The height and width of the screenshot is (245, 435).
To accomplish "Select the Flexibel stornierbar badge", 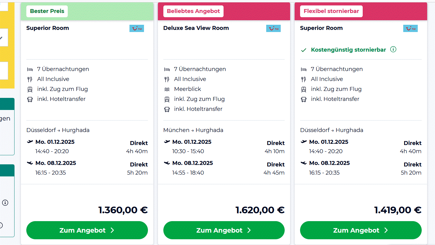I will (331, 11).
